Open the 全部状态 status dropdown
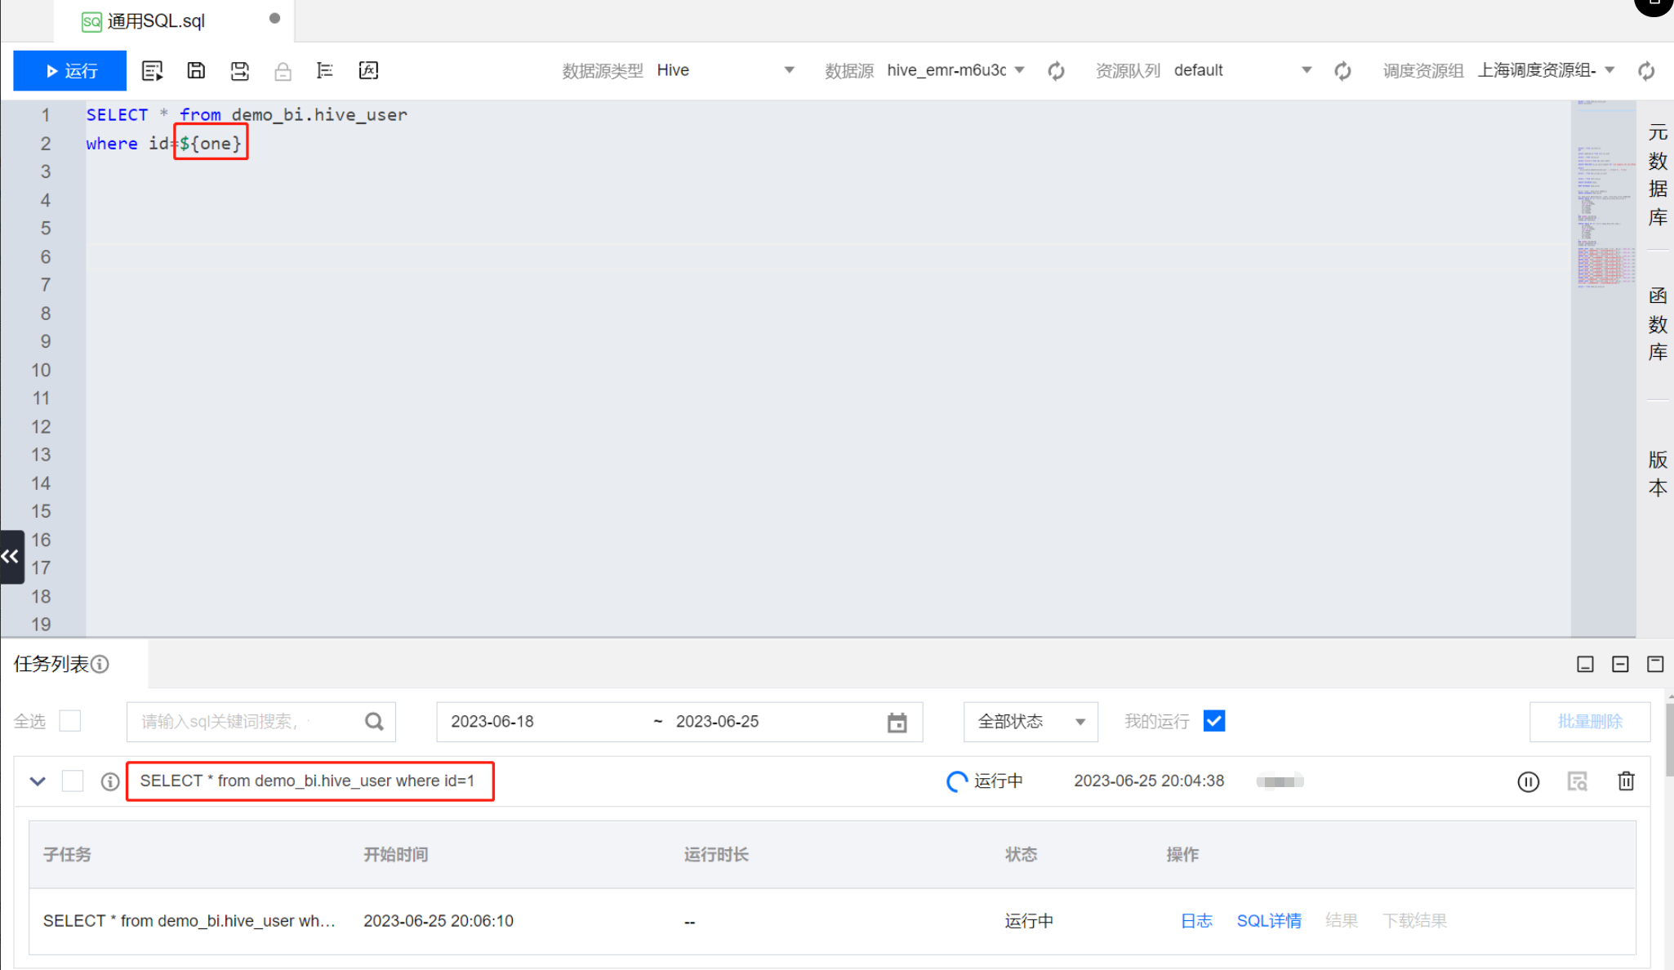 coord(1031,722)
